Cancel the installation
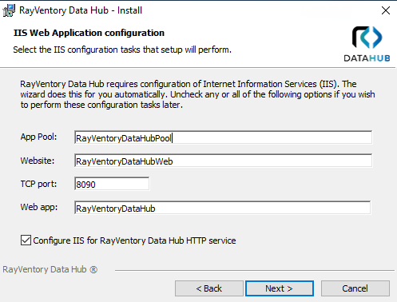 (355, 288)
